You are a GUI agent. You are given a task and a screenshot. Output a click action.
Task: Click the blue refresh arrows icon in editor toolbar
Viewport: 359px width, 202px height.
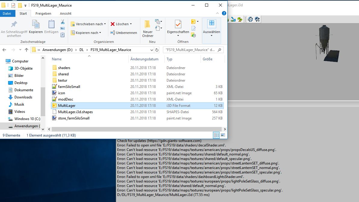click(250, 20)
